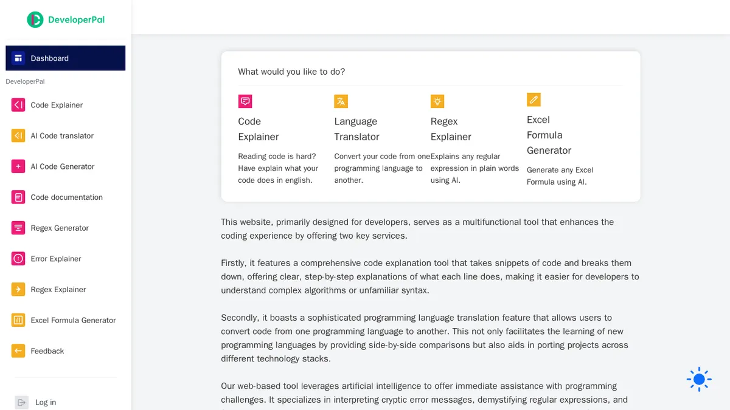730x410 pixels.
Task: Click the Regex Generator sidebar icon
Action: 18,228
